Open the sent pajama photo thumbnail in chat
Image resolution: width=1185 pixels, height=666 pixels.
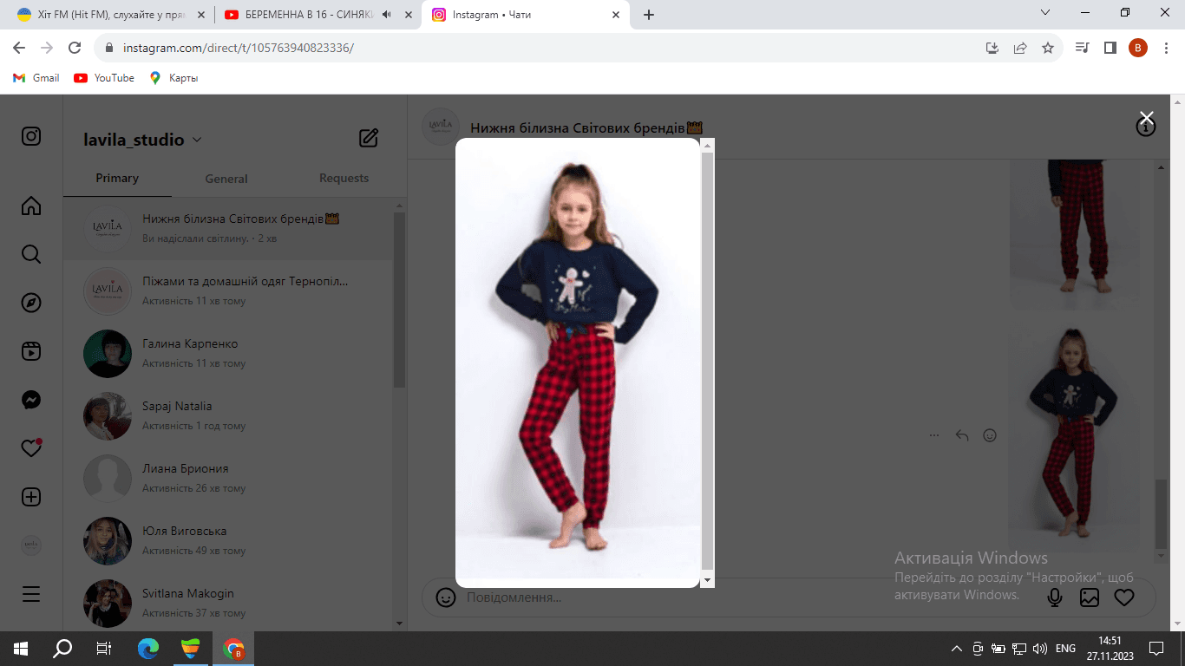coord(1074,437)
